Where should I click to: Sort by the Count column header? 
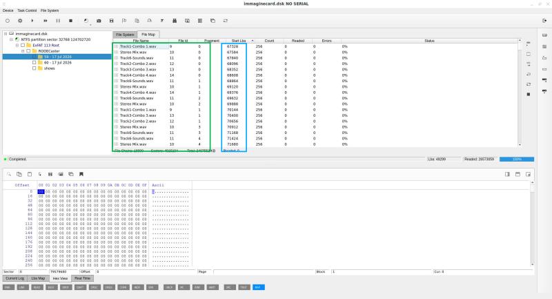269,41
